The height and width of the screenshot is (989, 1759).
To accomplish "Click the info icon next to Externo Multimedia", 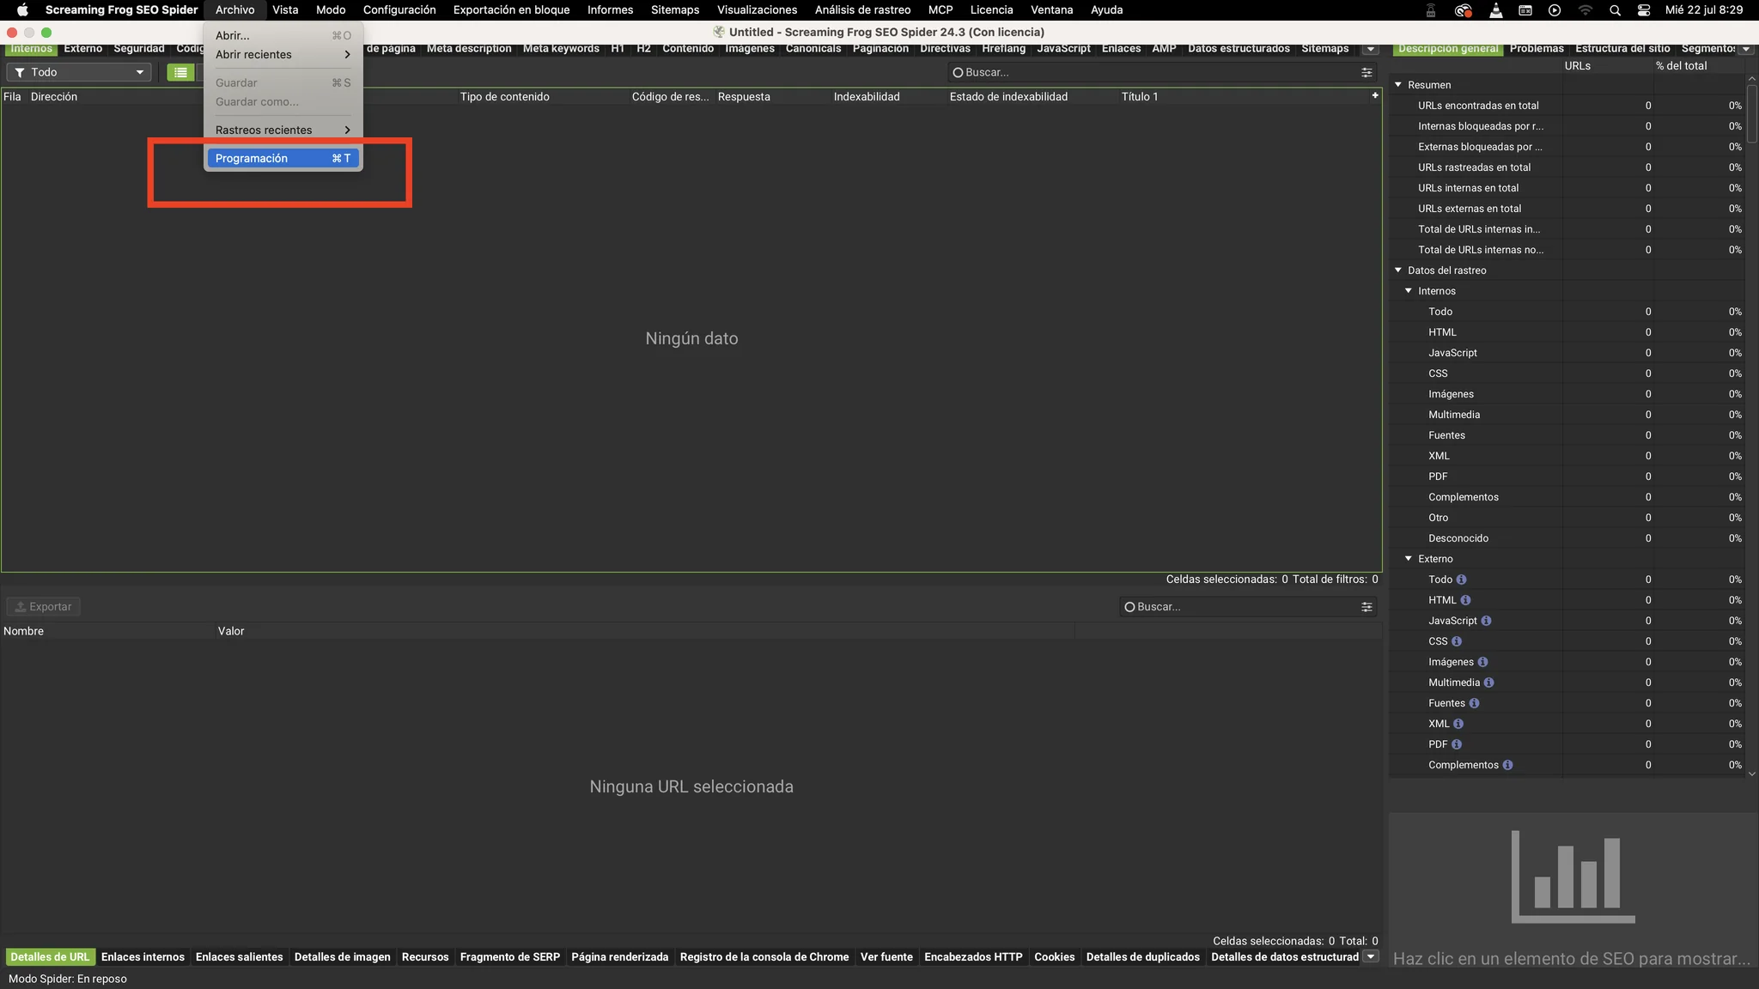I will coord(1488,683).
